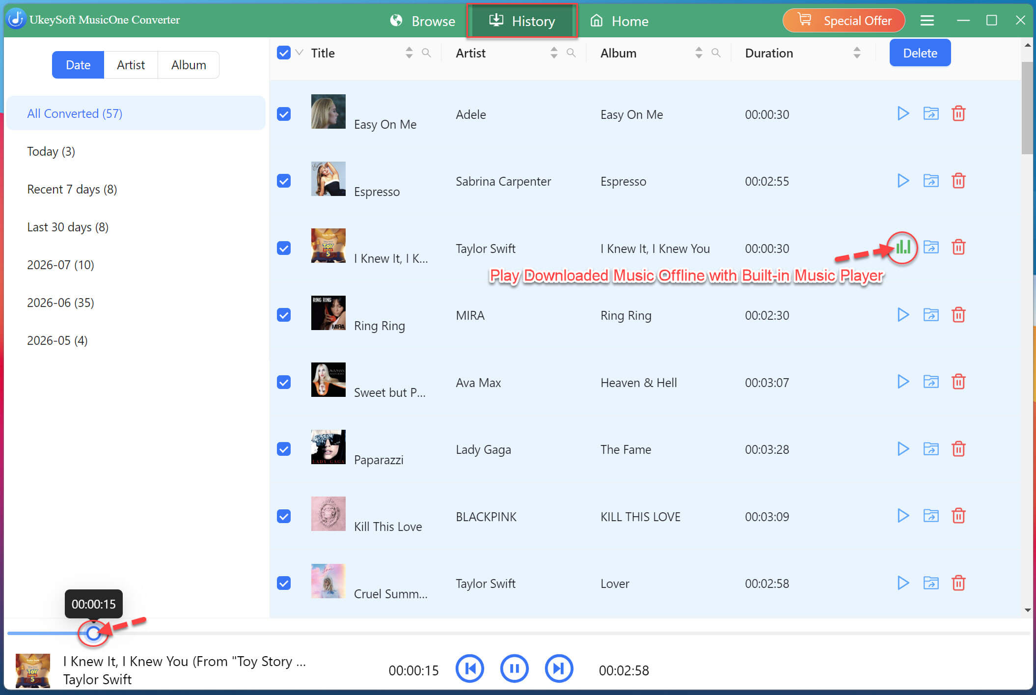Sort the list by Duration
This screenshot has height=695, width=1036.
coord(857,53)
